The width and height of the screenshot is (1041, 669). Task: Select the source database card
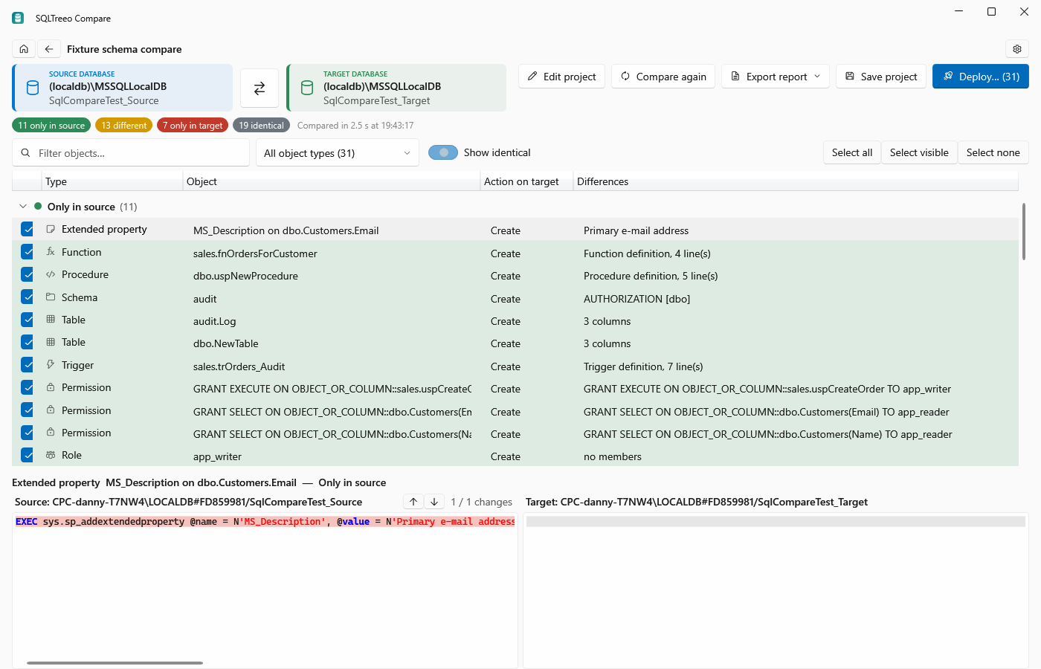123,88
